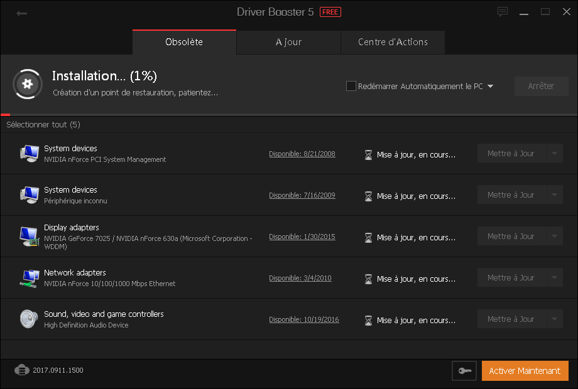Switch to the A jour tab
The image size is (578, 389).
[288, 42]
